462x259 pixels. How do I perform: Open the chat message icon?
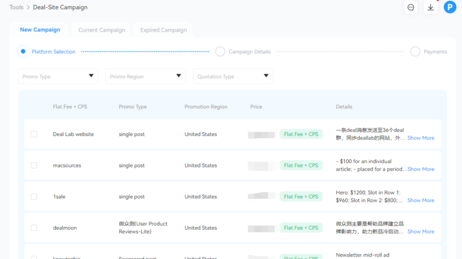click(411, 7)
